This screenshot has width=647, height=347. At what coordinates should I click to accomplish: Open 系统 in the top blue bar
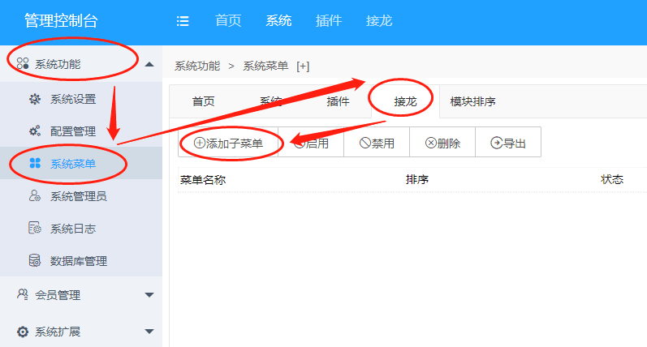(x=278, y=20)
